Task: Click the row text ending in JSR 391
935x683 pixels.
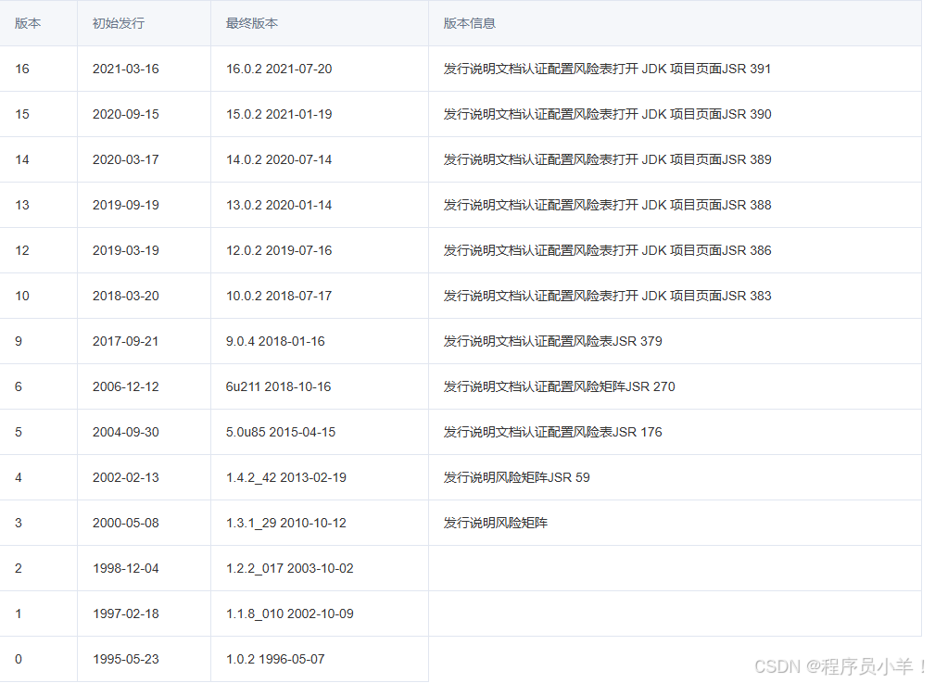Action: [x=607, y=69]
